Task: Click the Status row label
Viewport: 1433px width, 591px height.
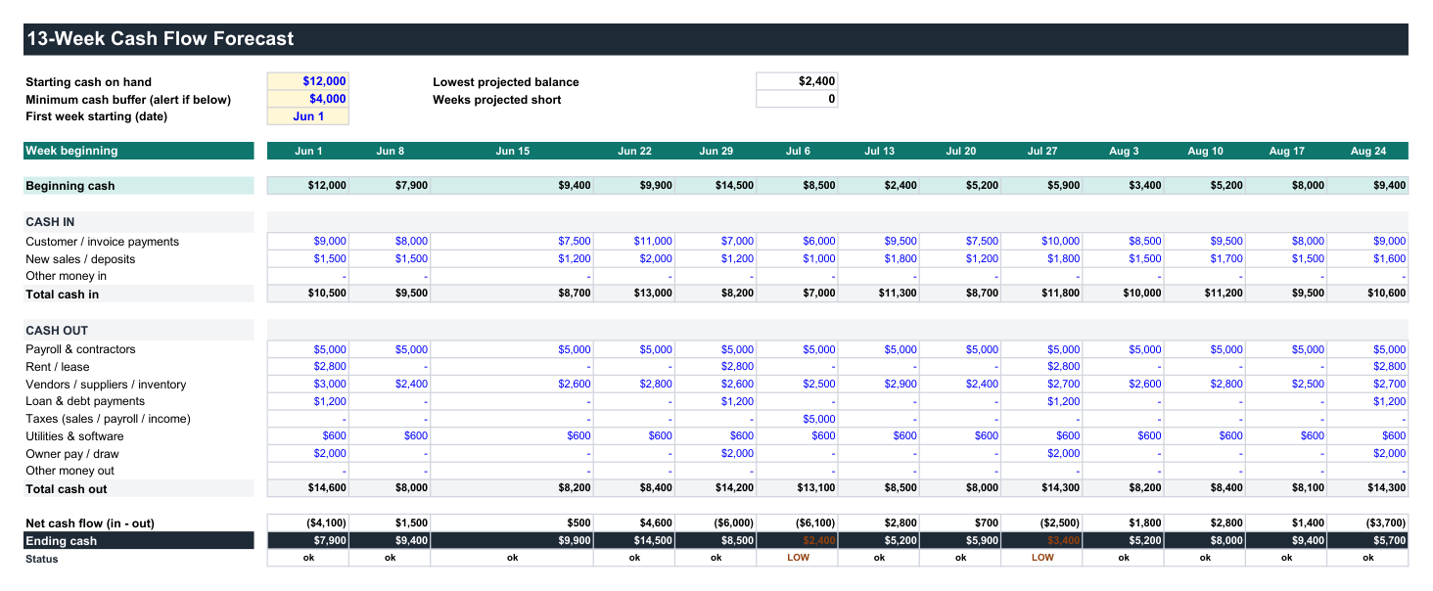Action: [x=42, y=559]
